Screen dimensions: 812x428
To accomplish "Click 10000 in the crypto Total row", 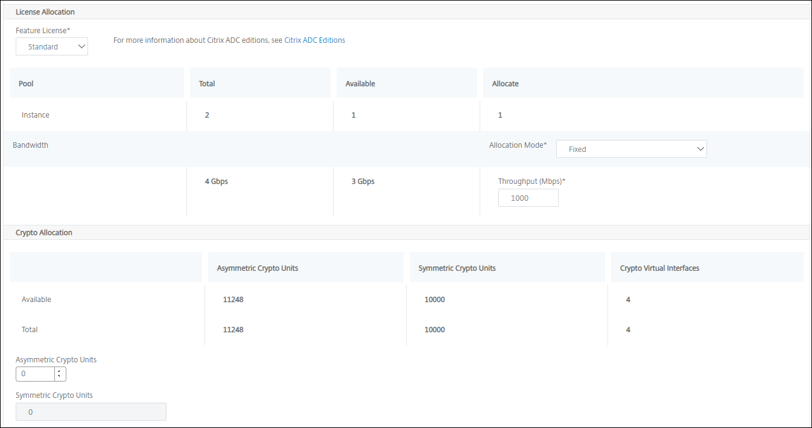I will click(x=435, y=330).
